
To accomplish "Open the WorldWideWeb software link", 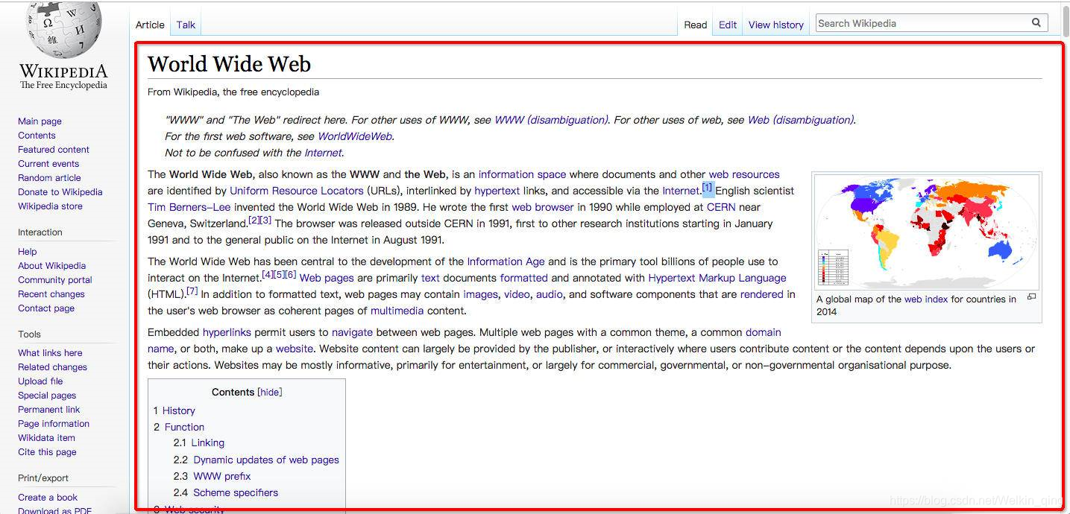I will click(x=355, y=136).
